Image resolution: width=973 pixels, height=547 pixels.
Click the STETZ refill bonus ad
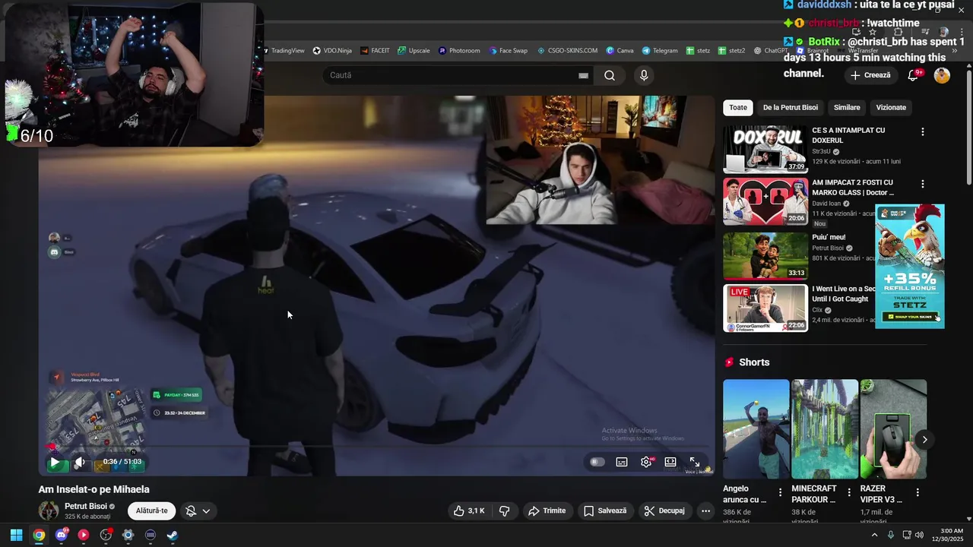click(910, 266)
